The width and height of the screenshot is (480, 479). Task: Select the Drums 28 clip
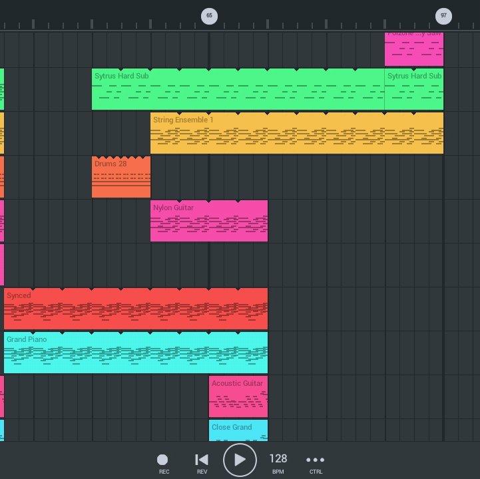tap(121, 177)
